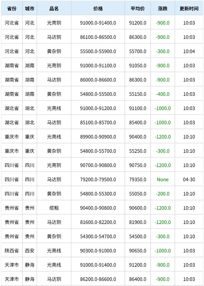Select price range 86100.0-86500.0
204x286 pixels.
tap(98, 37)
